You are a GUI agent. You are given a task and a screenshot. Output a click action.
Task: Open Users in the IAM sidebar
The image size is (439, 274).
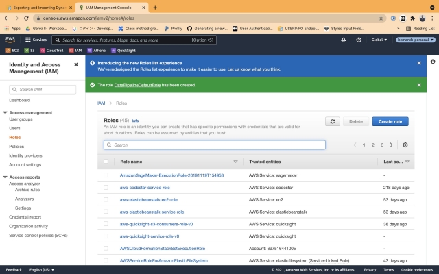14,128
